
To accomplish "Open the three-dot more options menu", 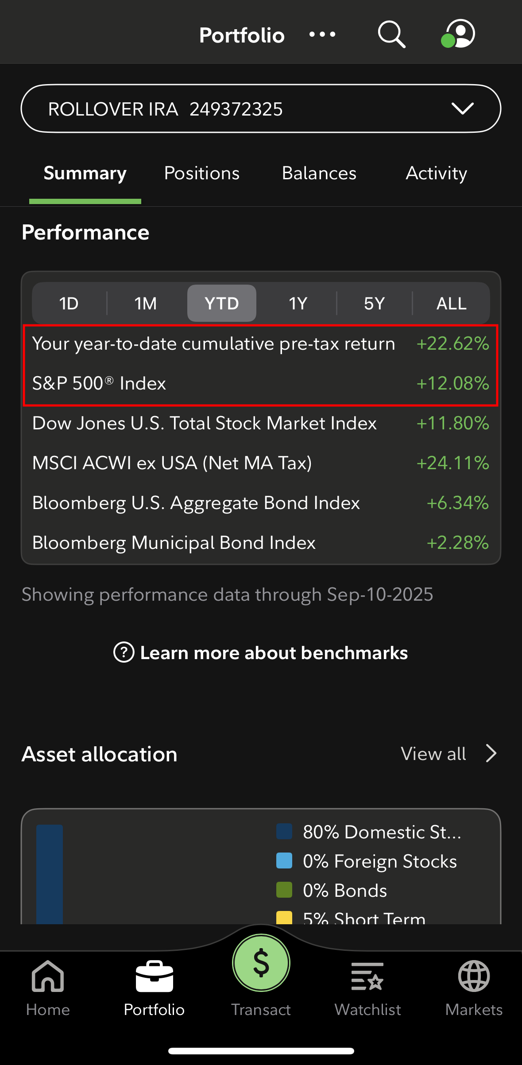I will tap(322, 35).
